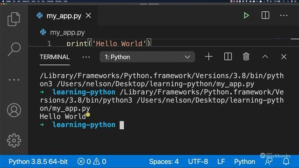This screenshot has width=299, height=168.
Task: Open notifications bell icon
Action: tap(286, 161)
